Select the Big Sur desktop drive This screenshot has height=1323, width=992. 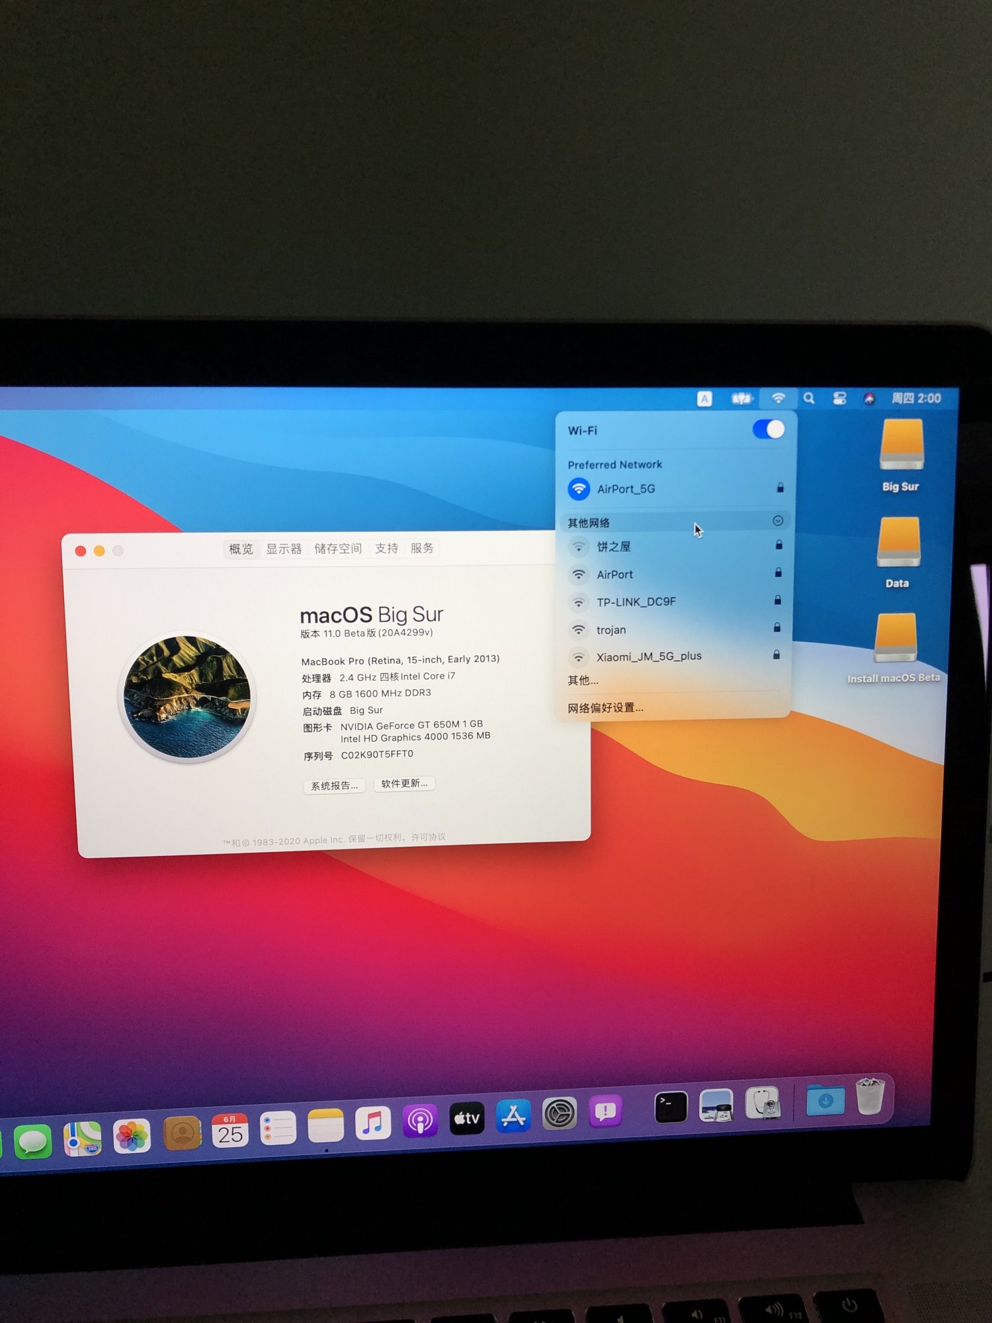[x=901, y=456]
